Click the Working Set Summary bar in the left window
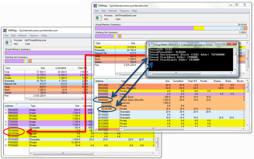 (48, 61)
